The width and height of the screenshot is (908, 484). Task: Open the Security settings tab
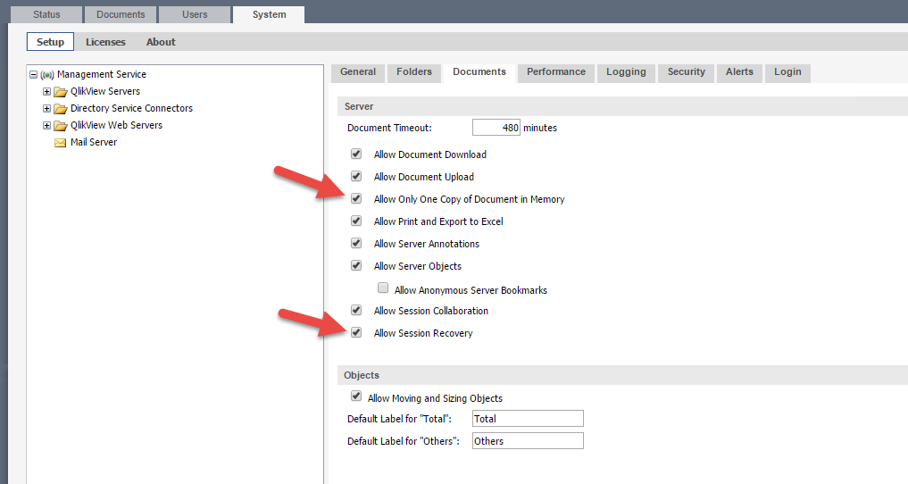point(687,72)
